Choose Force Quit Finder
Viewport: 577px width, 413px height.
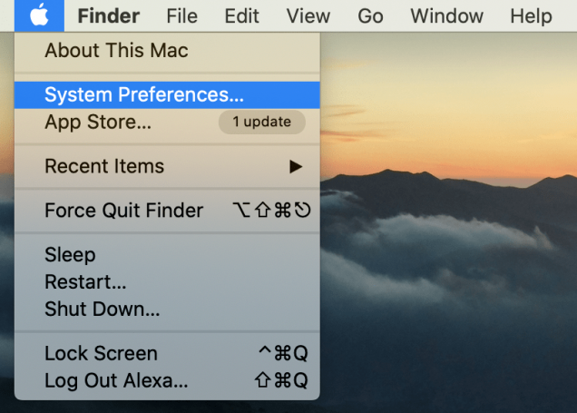click(x=167, y=211)
